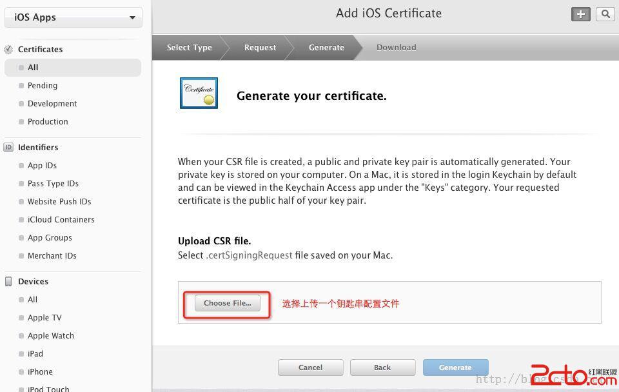Click the Certificates section seal icon
The image size is (619, 392).
click(8, 50)
